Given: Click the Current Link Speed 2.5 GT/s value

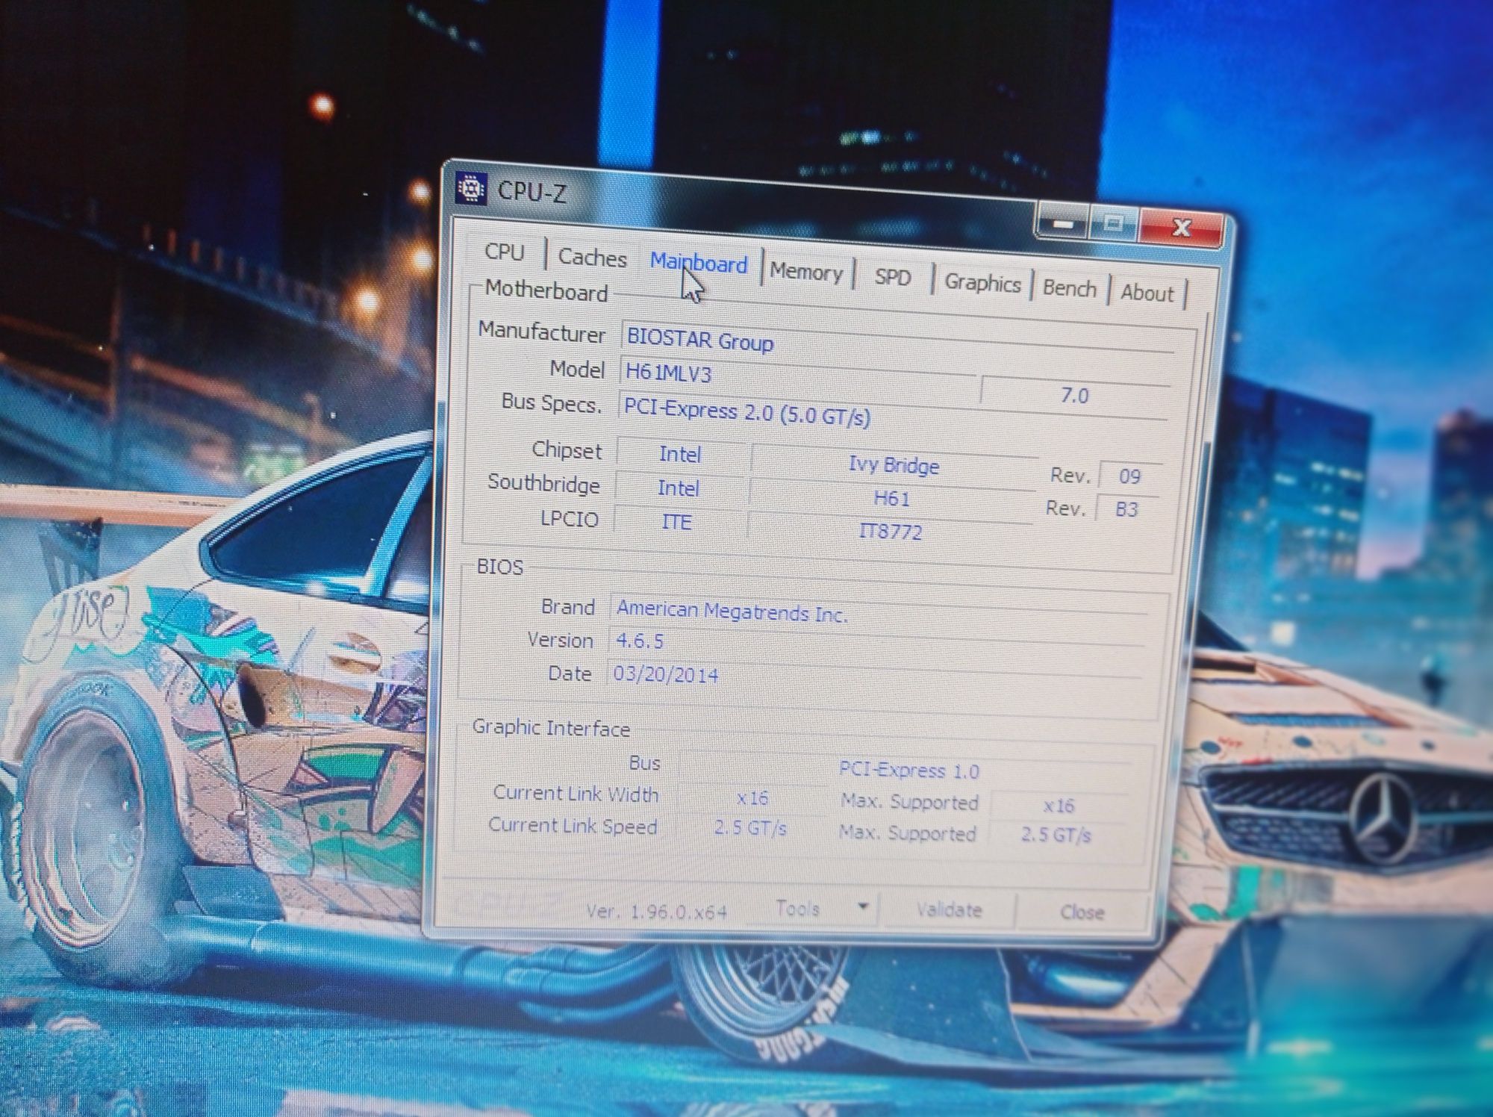Looking at the screenshot, I should [749, 828].
